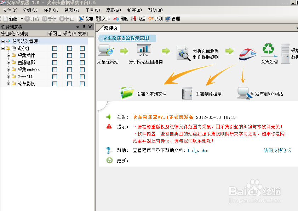Click the green 更新 refresh icon
The image size is (298, 211).
(109, 160)
